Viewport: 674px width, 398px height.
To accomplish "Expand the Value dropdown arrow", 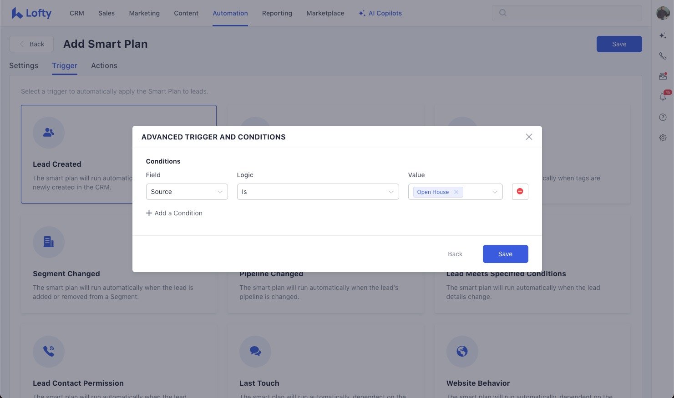I will tap(495, 192).
